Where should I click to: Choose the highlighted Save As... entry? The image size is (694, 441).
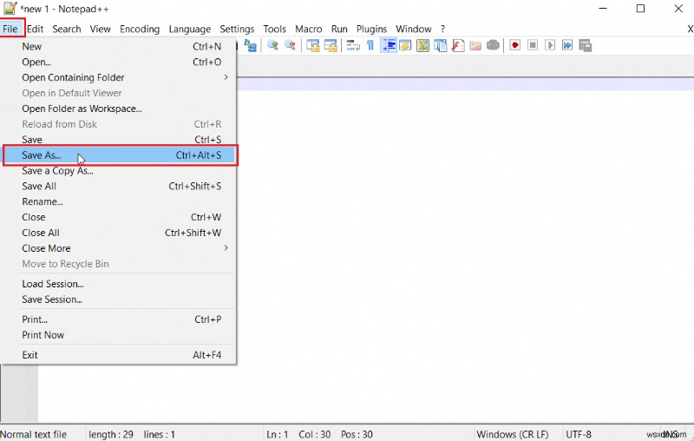(x=121, y=155)
